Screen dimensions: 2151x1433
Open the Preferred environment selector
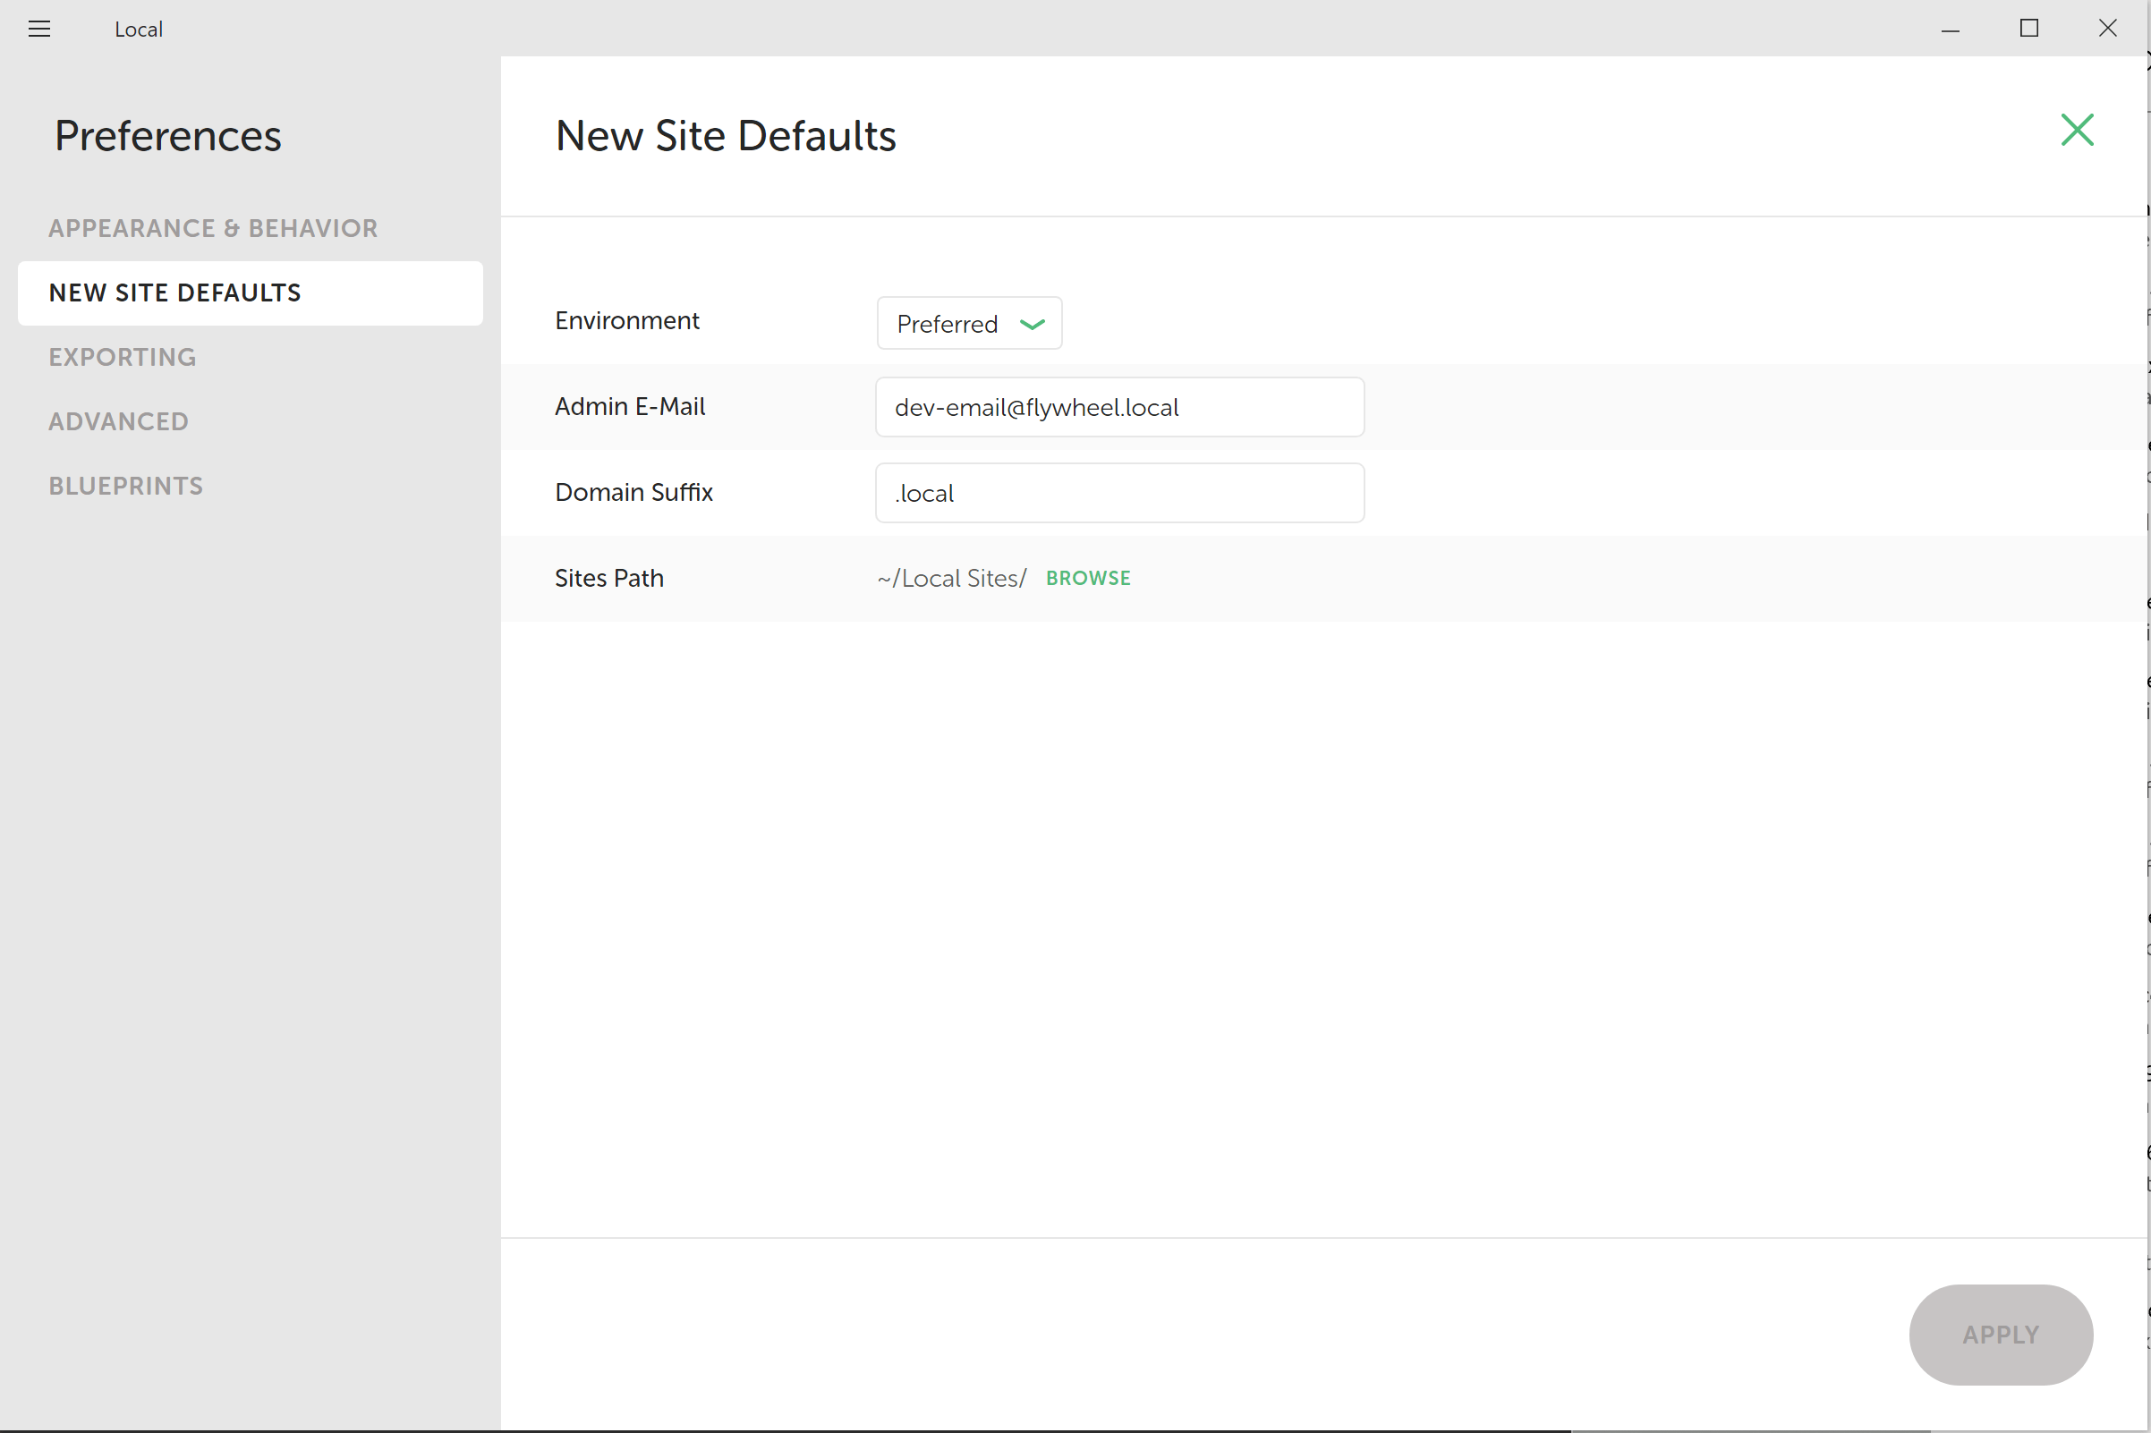coord(968,323)
